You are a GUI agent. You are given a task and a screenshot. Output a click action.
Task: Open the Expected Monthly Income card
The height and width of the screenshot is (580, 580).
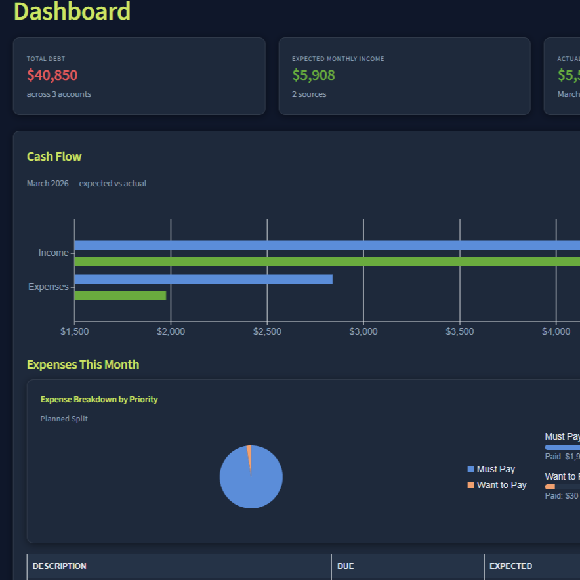click(404, 76)
